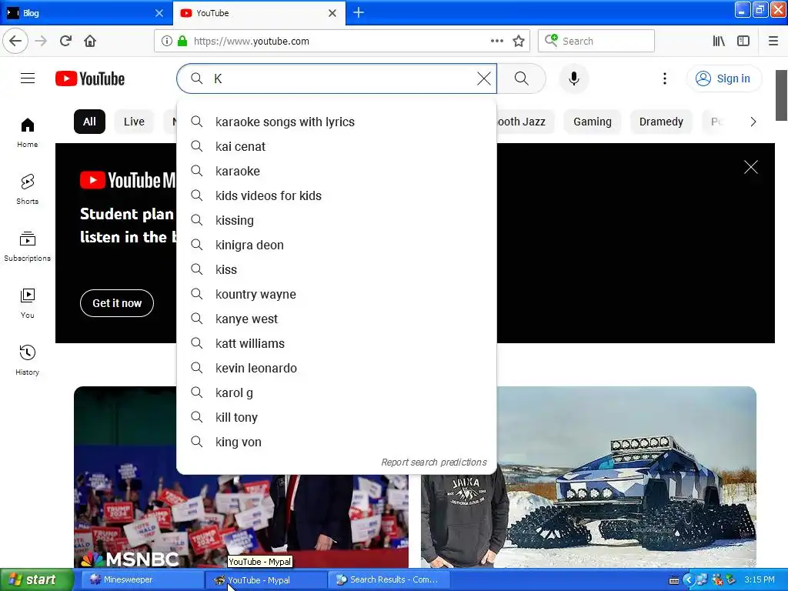The height and width of the screenshot is (591, 788).
Task: Reload the current page
Action: [x=66, y=41]
